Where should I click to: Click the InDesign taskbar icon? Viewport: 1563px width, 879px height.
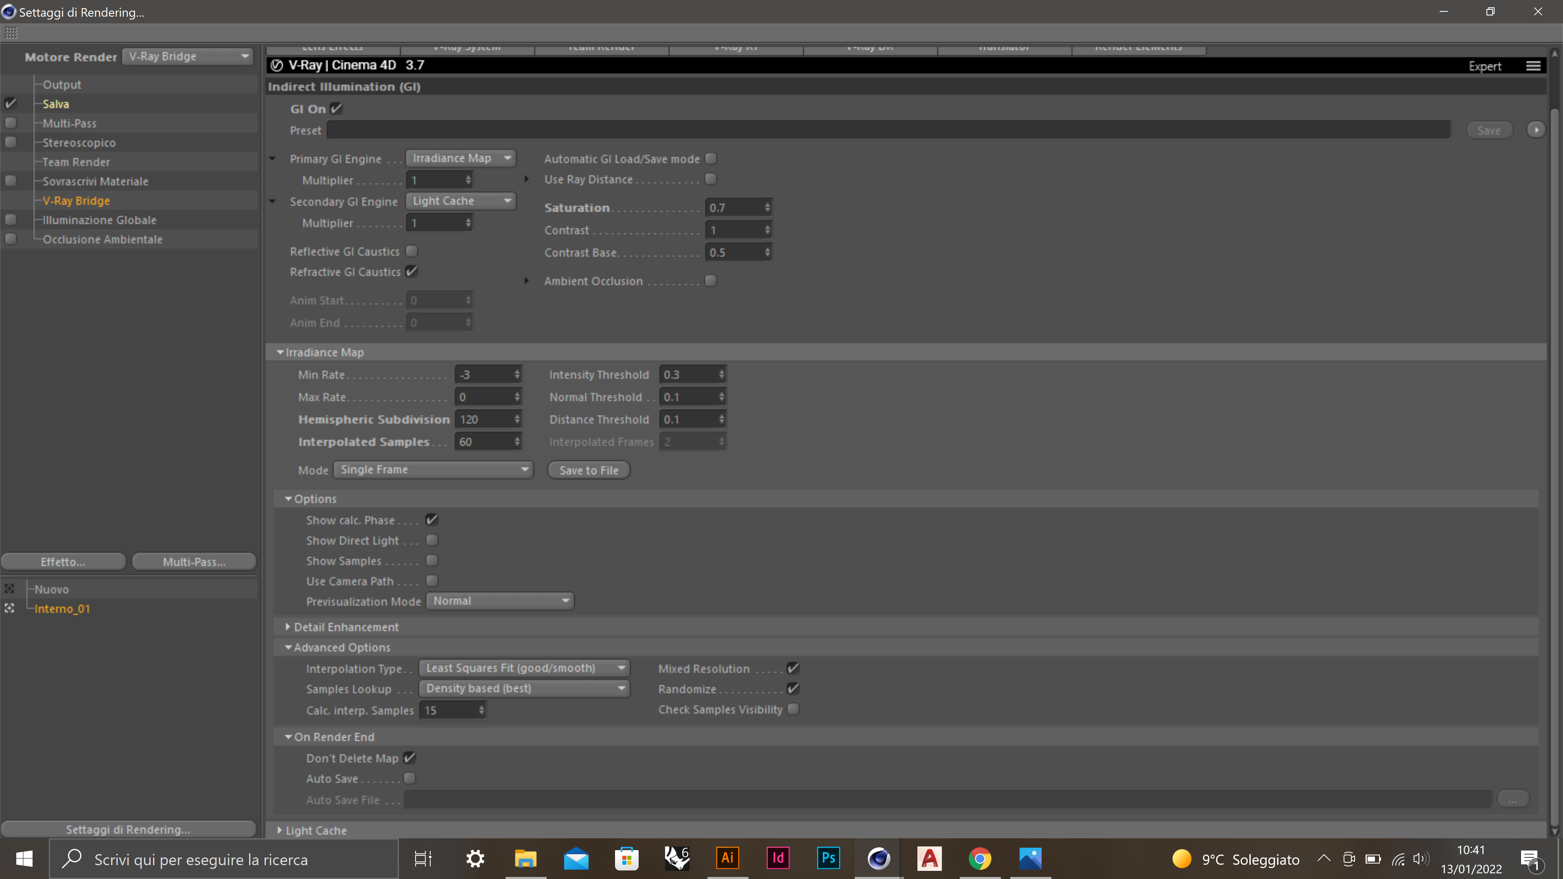(778, 858)
